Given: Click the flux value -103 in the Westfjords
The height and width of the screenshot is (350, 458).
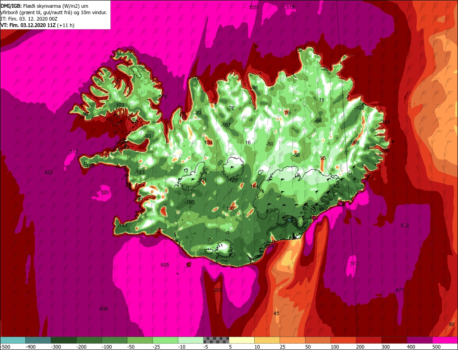Looking at the screenshot, I should click(x=119, y=105).
